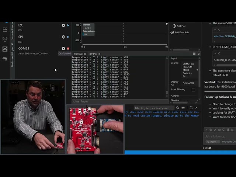Image resolution: width=236 pixels, height=177 pixels.
Task: Select the Terminal tab
Action: click(x=78, y=54)
